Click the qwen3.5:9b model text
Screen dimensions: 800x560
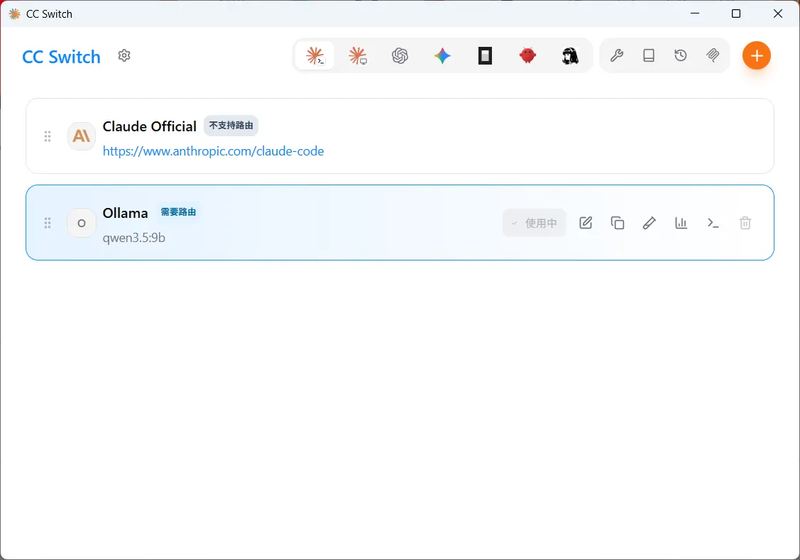(x=133, y=238)
